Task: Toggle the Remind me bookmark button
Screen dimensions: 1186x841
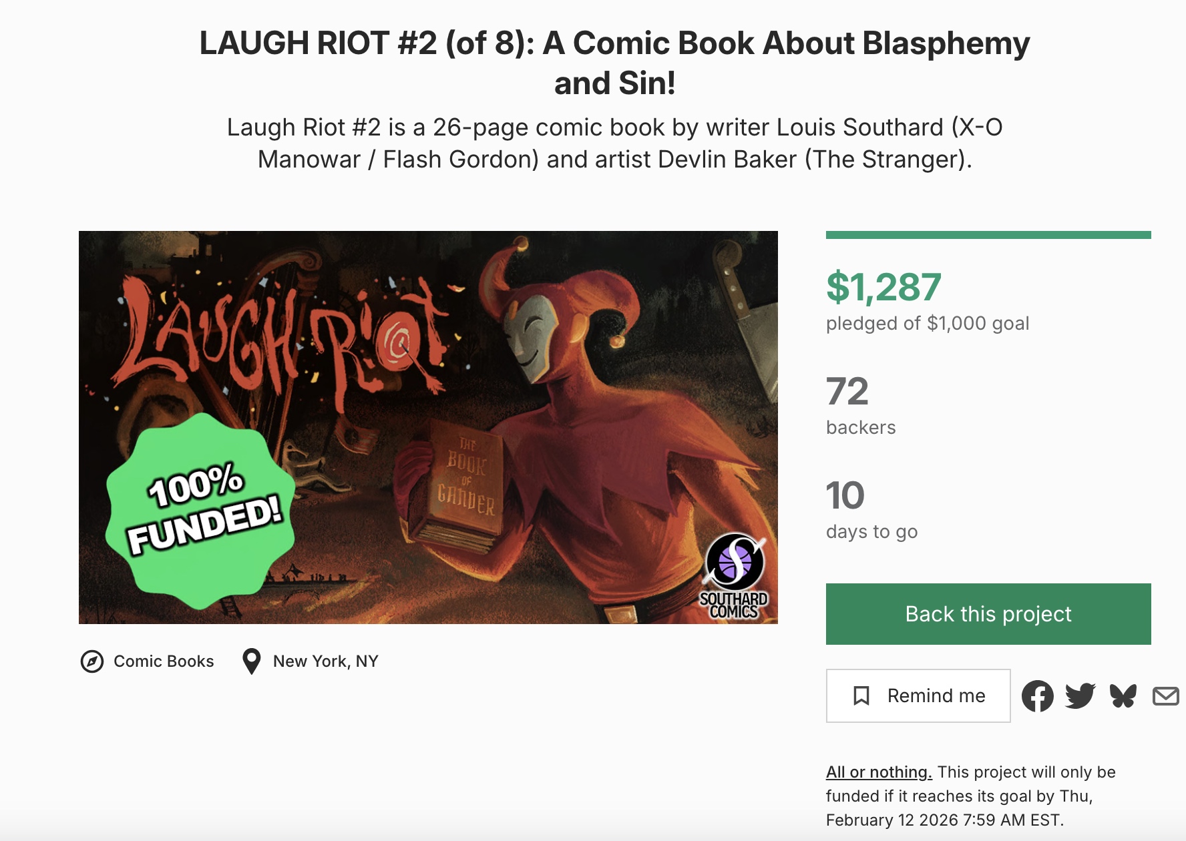Action: coord(918,695)
